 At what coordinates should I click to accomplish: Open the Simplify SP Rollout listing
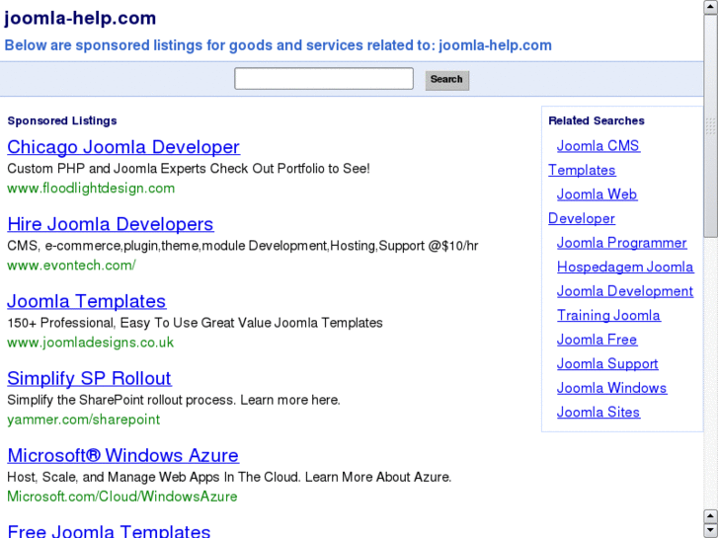tap(89, 378)
